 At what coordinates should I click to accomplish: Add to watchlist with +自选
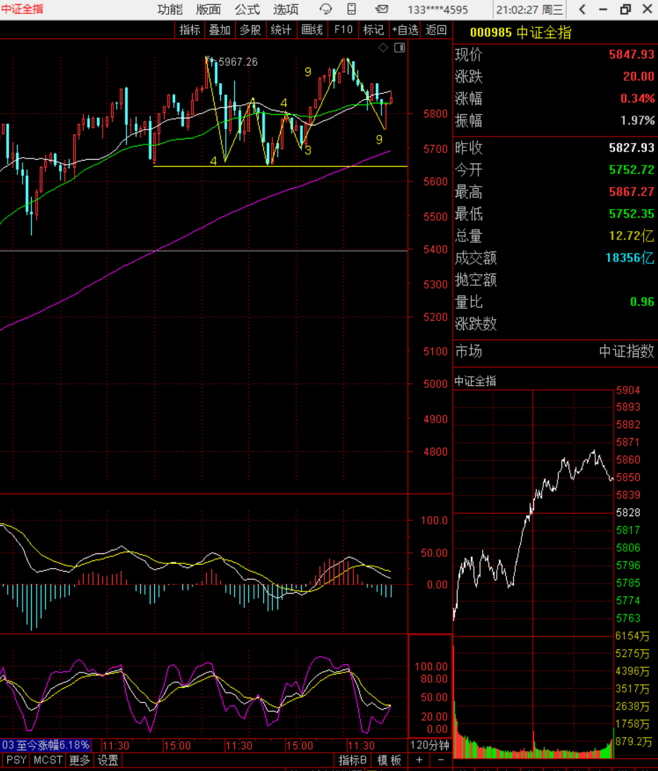pos(405,30)
